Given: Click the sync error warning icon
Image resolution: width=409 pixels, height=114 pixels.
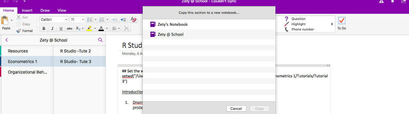Looking at the screenshot, I should pyautogui.click(x=381, y=1).
